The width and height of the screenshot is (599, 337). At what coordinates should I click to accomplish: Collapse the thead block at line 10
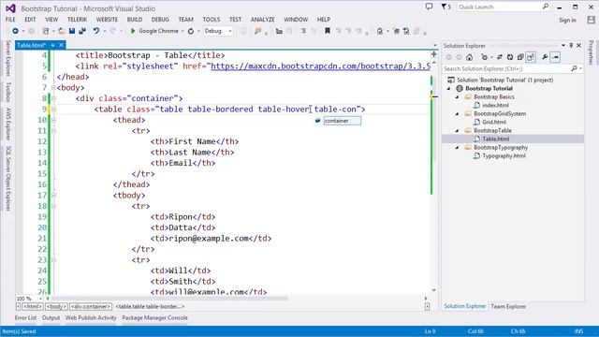click(53, 120)
